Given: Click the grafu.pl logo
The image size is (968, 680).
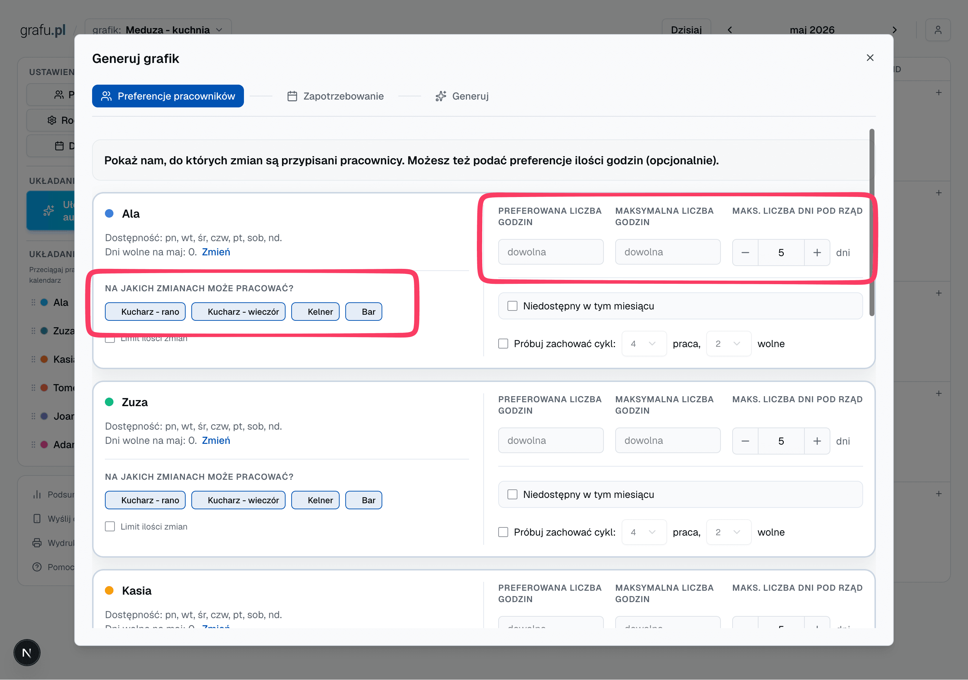Looking at the screenshot, I should point(43,30).
